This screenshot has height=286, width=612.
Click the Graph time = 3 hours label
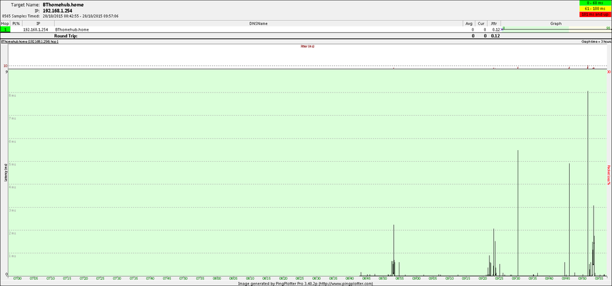595,41
